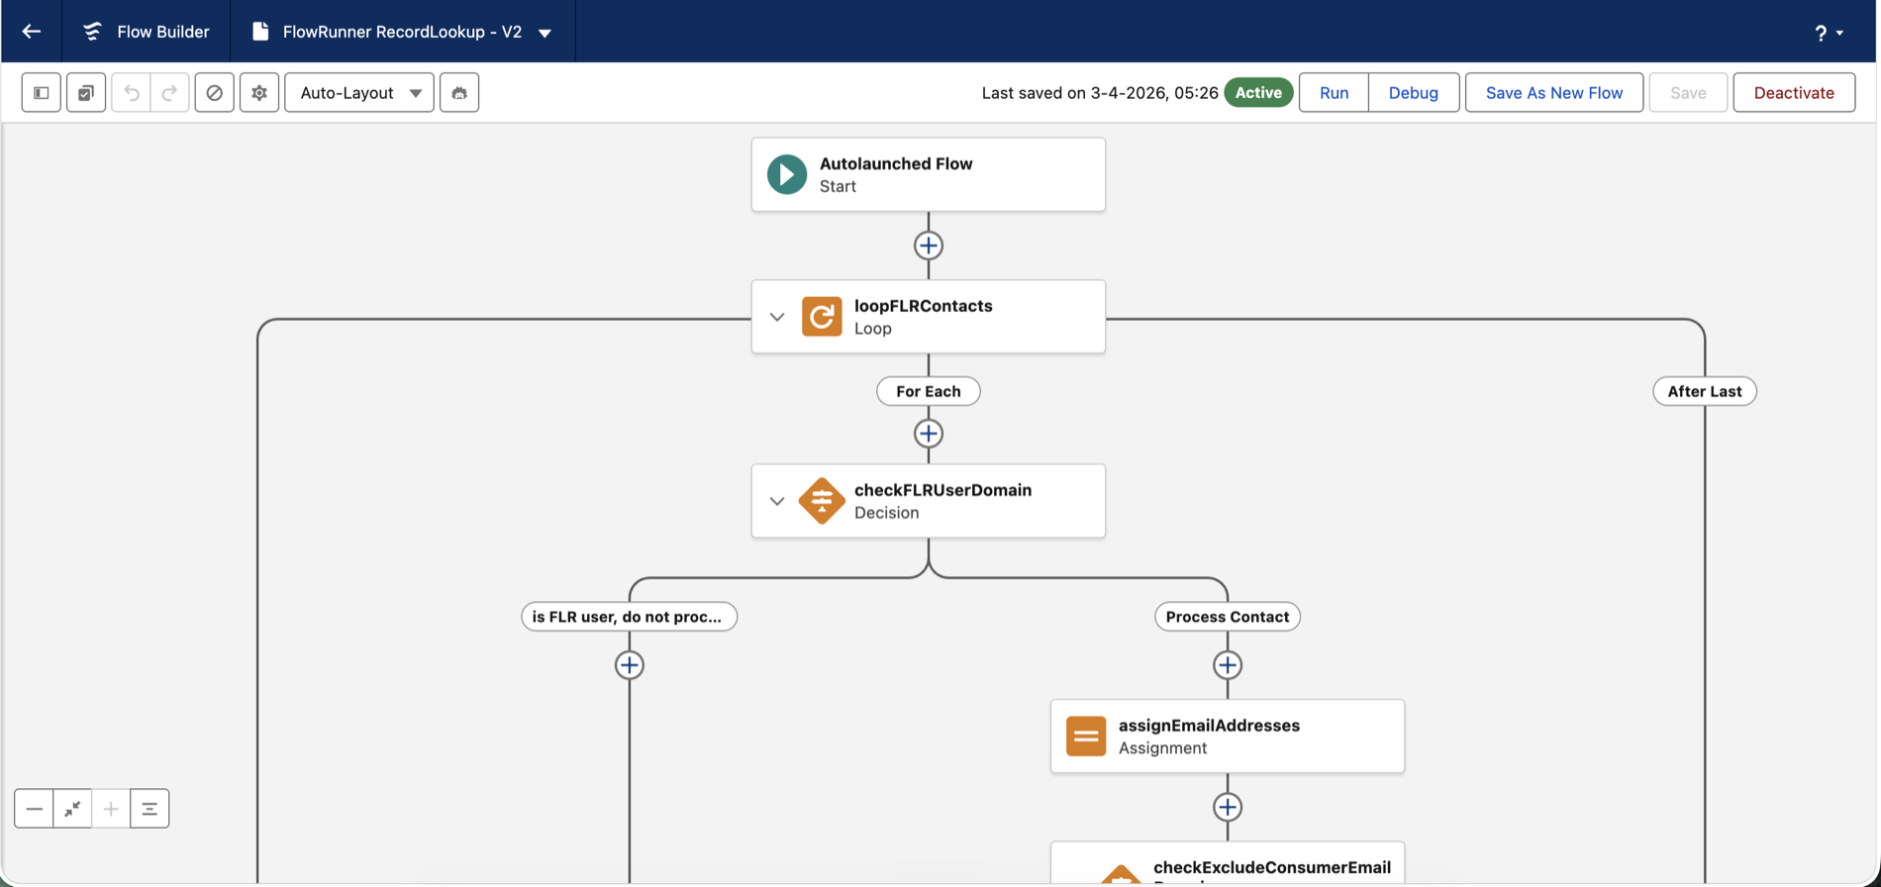The width and height of the screenshot is (1881, 887).
Task: Click the 'Last saved on 3-4-2026, 05:26' text
Action: [x=1100, y=93]
